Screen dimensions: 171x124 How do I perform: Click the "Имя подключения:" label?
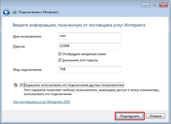click(27, 70)
